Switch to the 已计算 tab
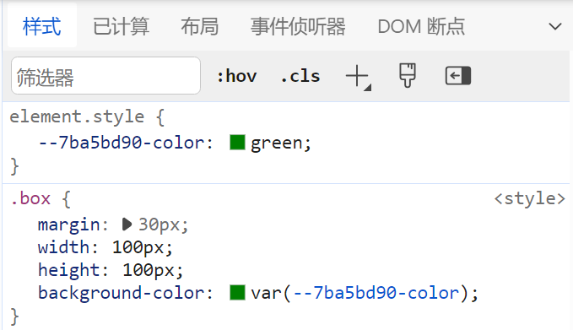Screen dimensions: 573x330 point(121,27)
